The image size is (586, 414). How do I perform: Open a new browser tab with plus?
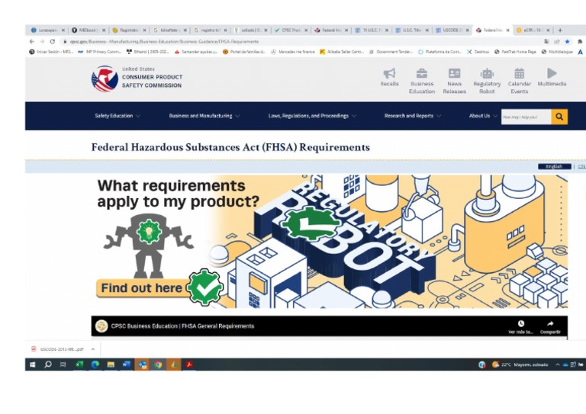pyautogui.click(x=560, y=30)
